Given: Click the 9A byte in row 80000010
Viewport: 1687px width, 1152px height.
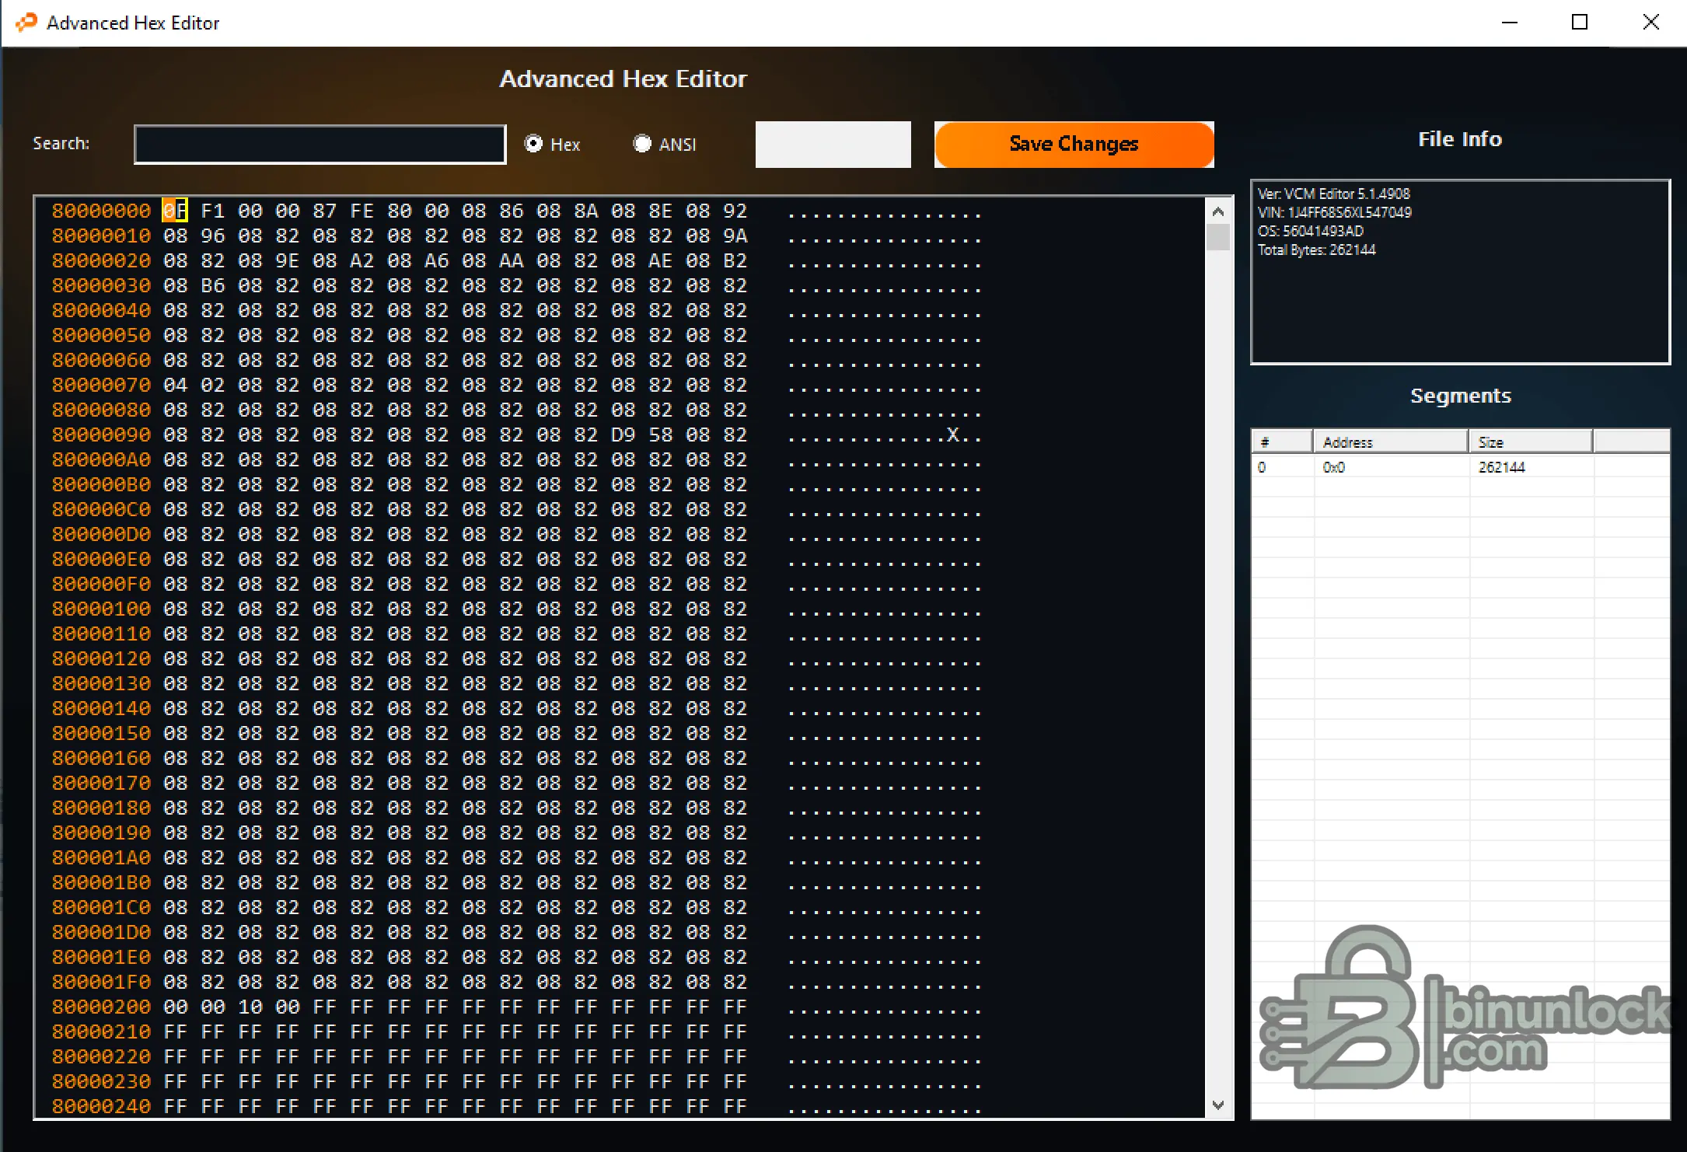Looking at the screenshot, I should point(735,236).
